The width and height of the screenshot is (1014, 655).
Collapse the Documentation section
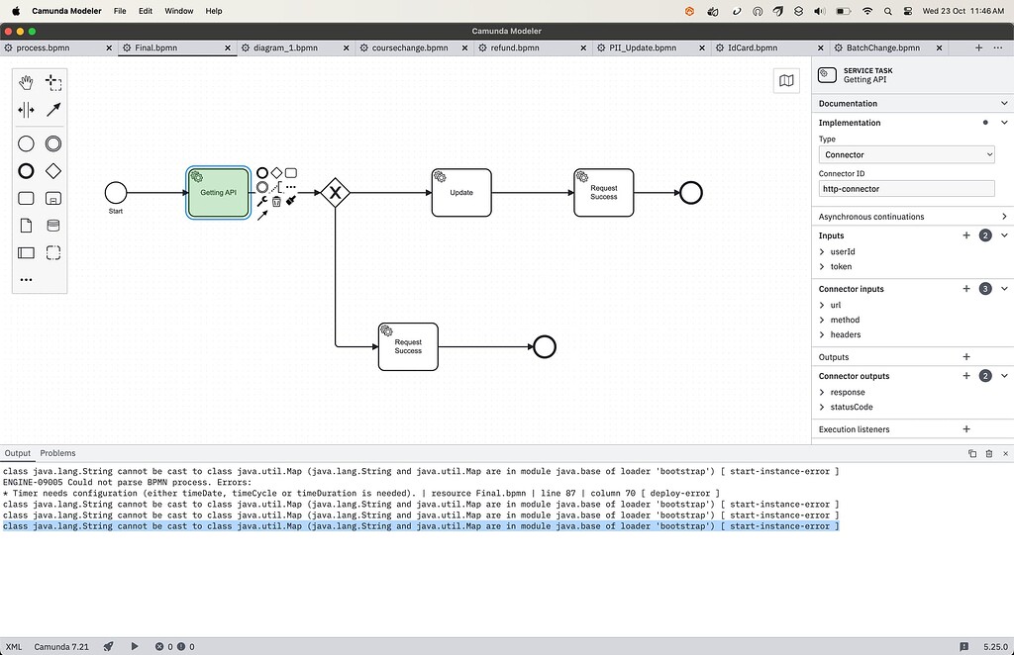[1003, 103]
